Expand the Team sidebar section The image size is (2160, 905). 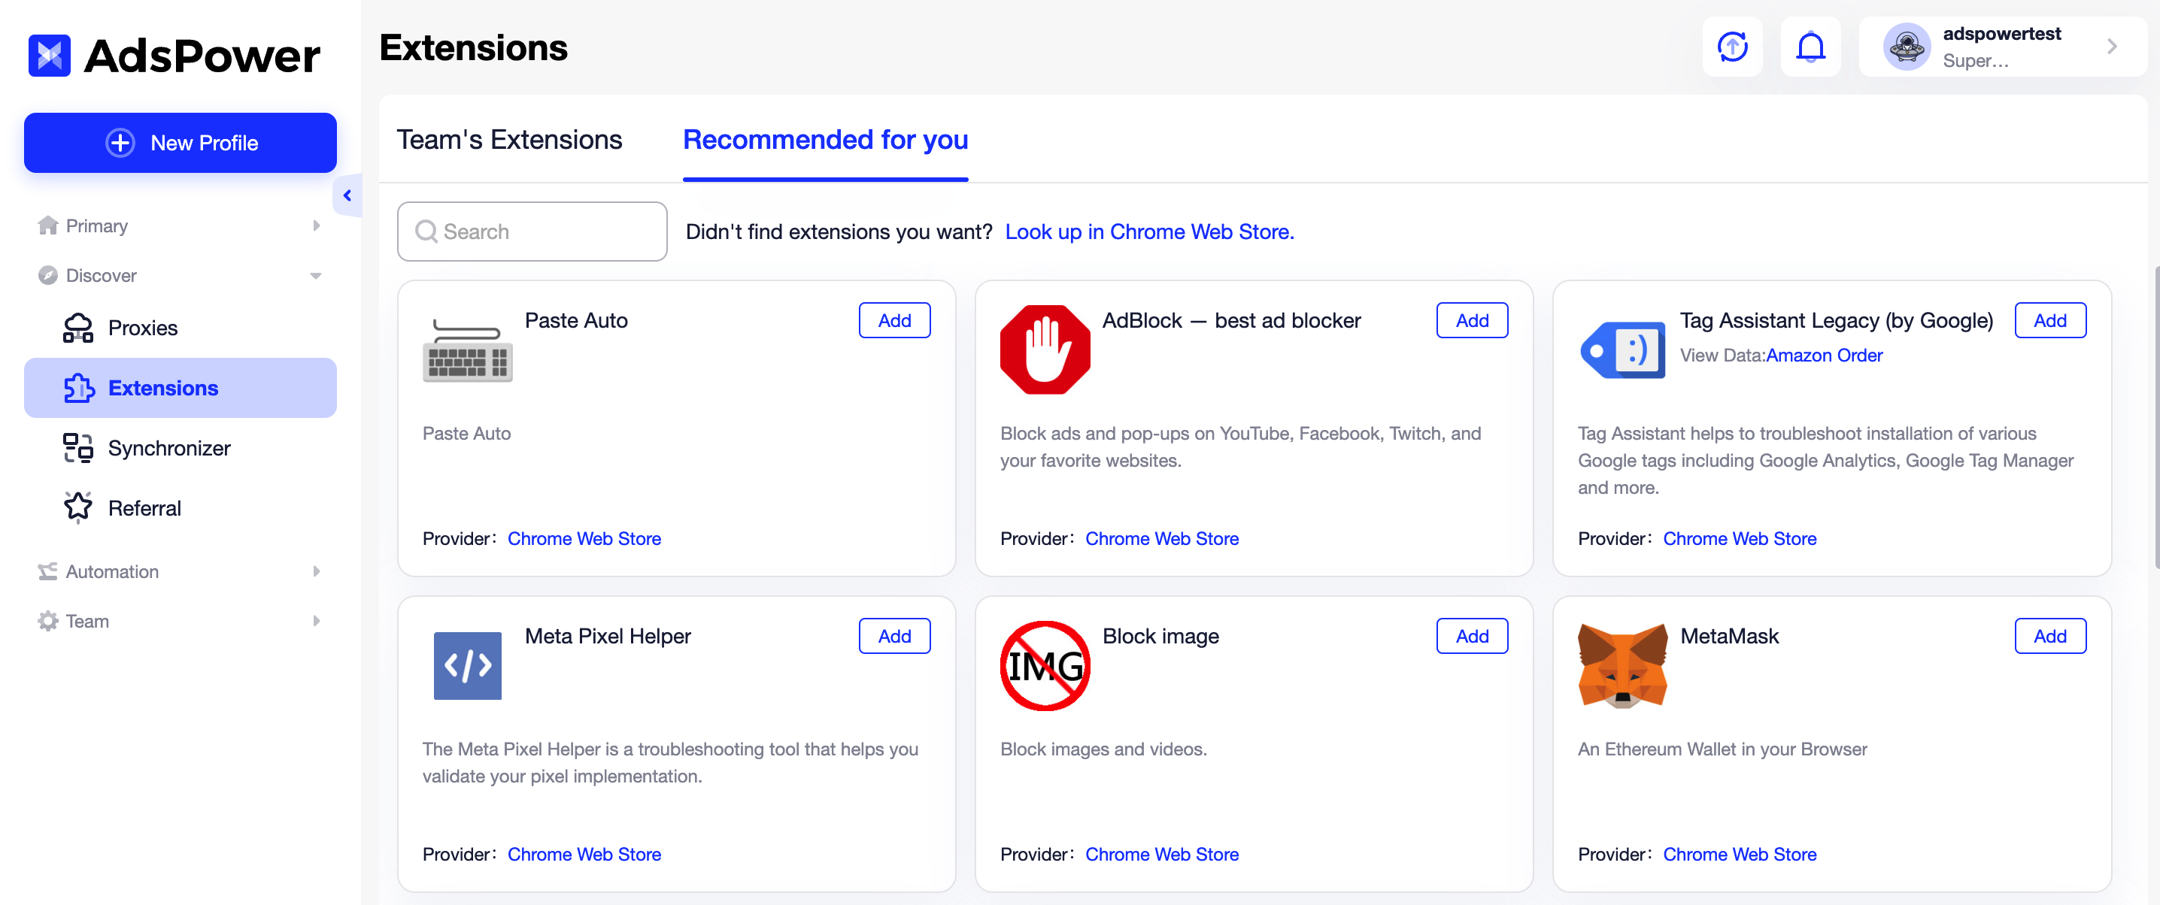point(180,621)
